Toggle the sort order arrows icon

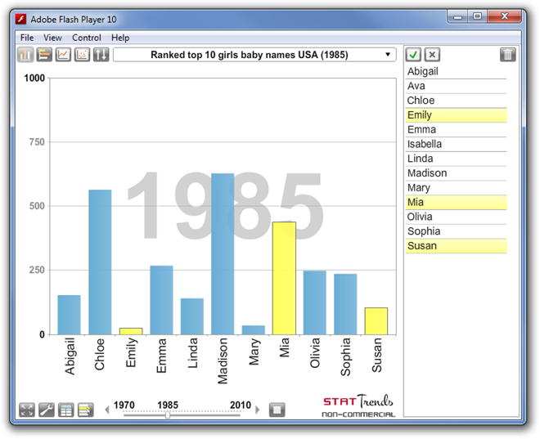coord(101,54)
